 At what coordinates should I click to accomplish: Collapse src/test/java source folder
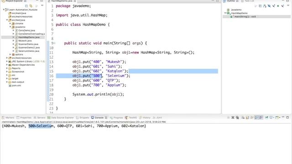point(7,20)
